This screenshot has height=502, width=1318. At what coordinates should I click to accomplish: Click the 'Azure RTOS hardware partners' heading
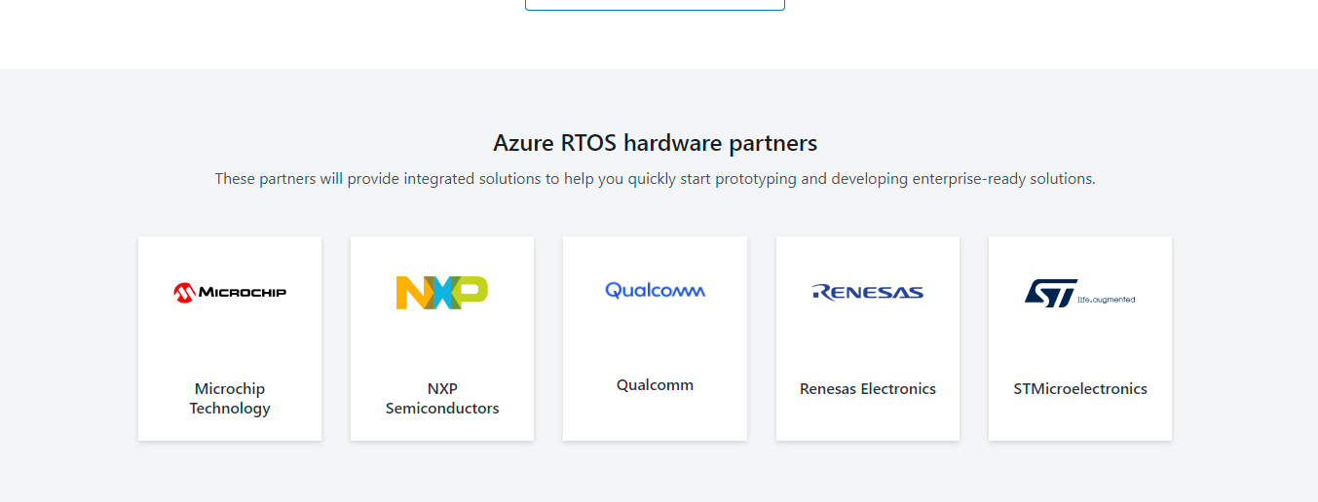point(655,144)
